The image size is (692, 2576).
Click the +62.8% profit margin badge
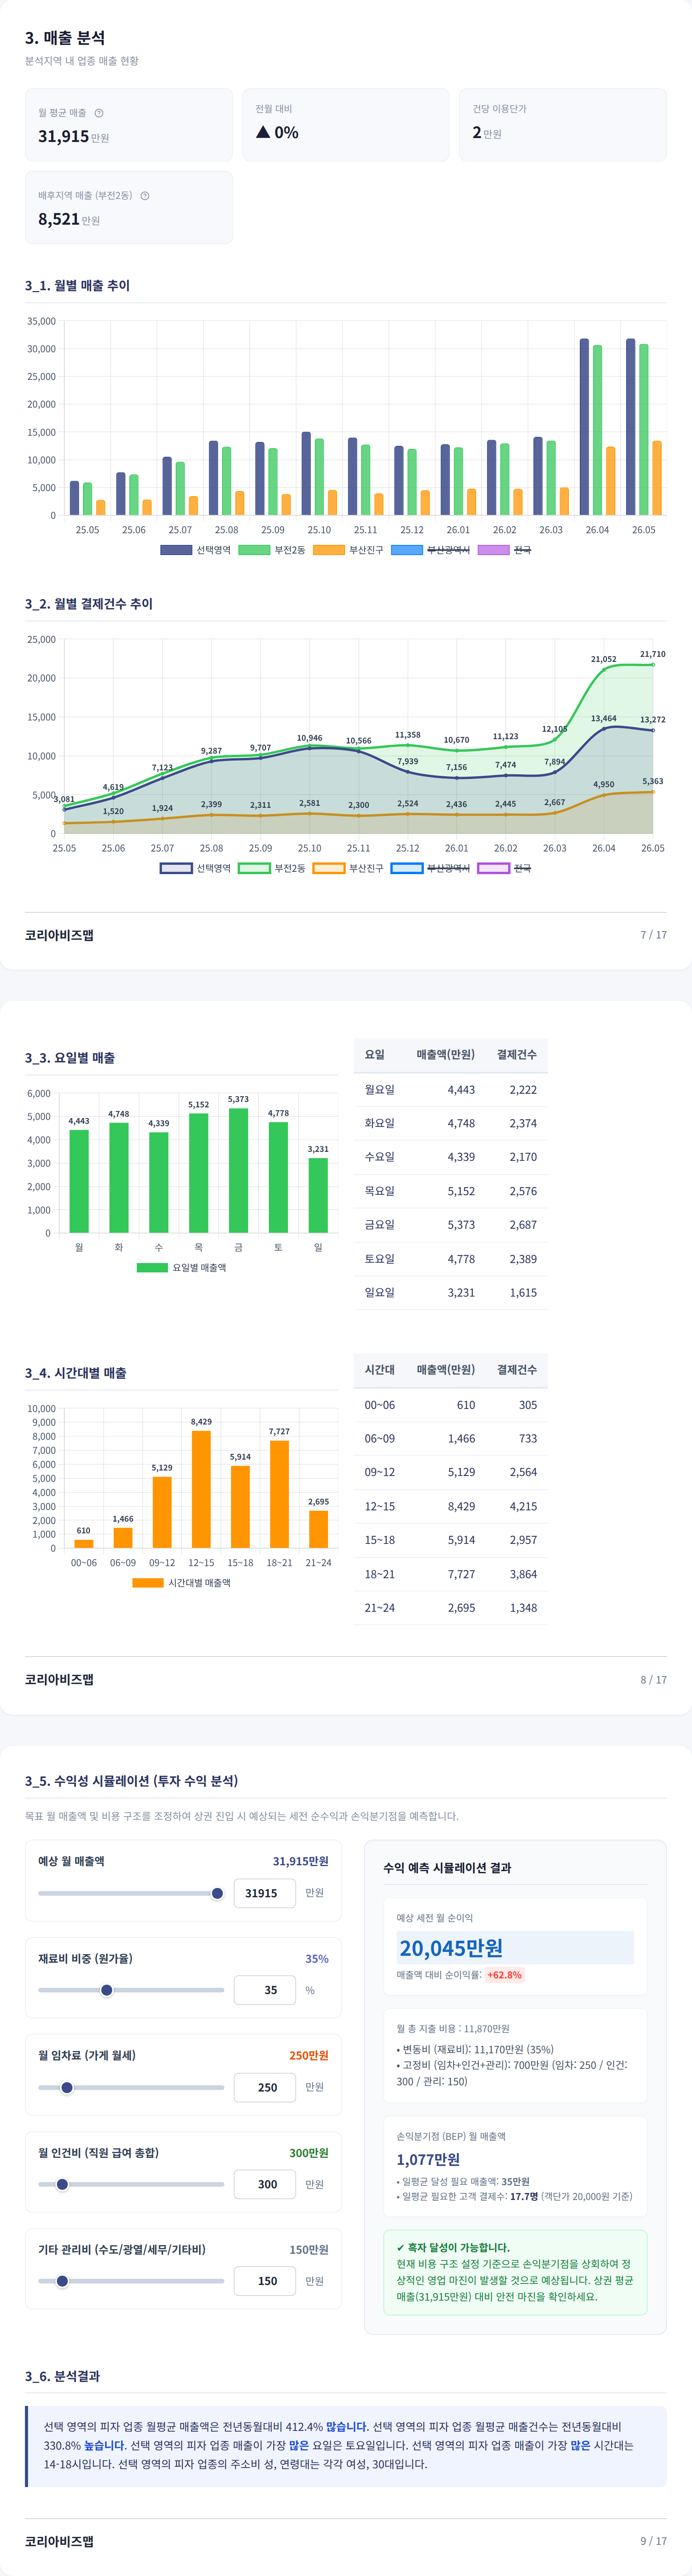coord(504,1975)
